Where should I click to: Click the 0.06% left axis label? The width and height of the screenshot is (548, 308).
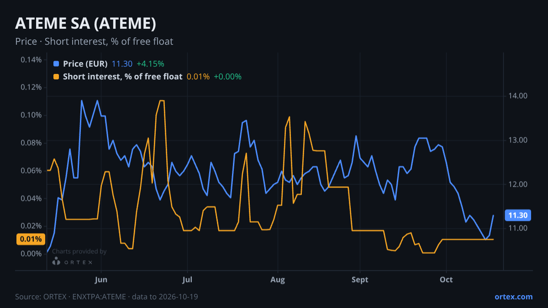pyautogui.click(x=31, y=171)
